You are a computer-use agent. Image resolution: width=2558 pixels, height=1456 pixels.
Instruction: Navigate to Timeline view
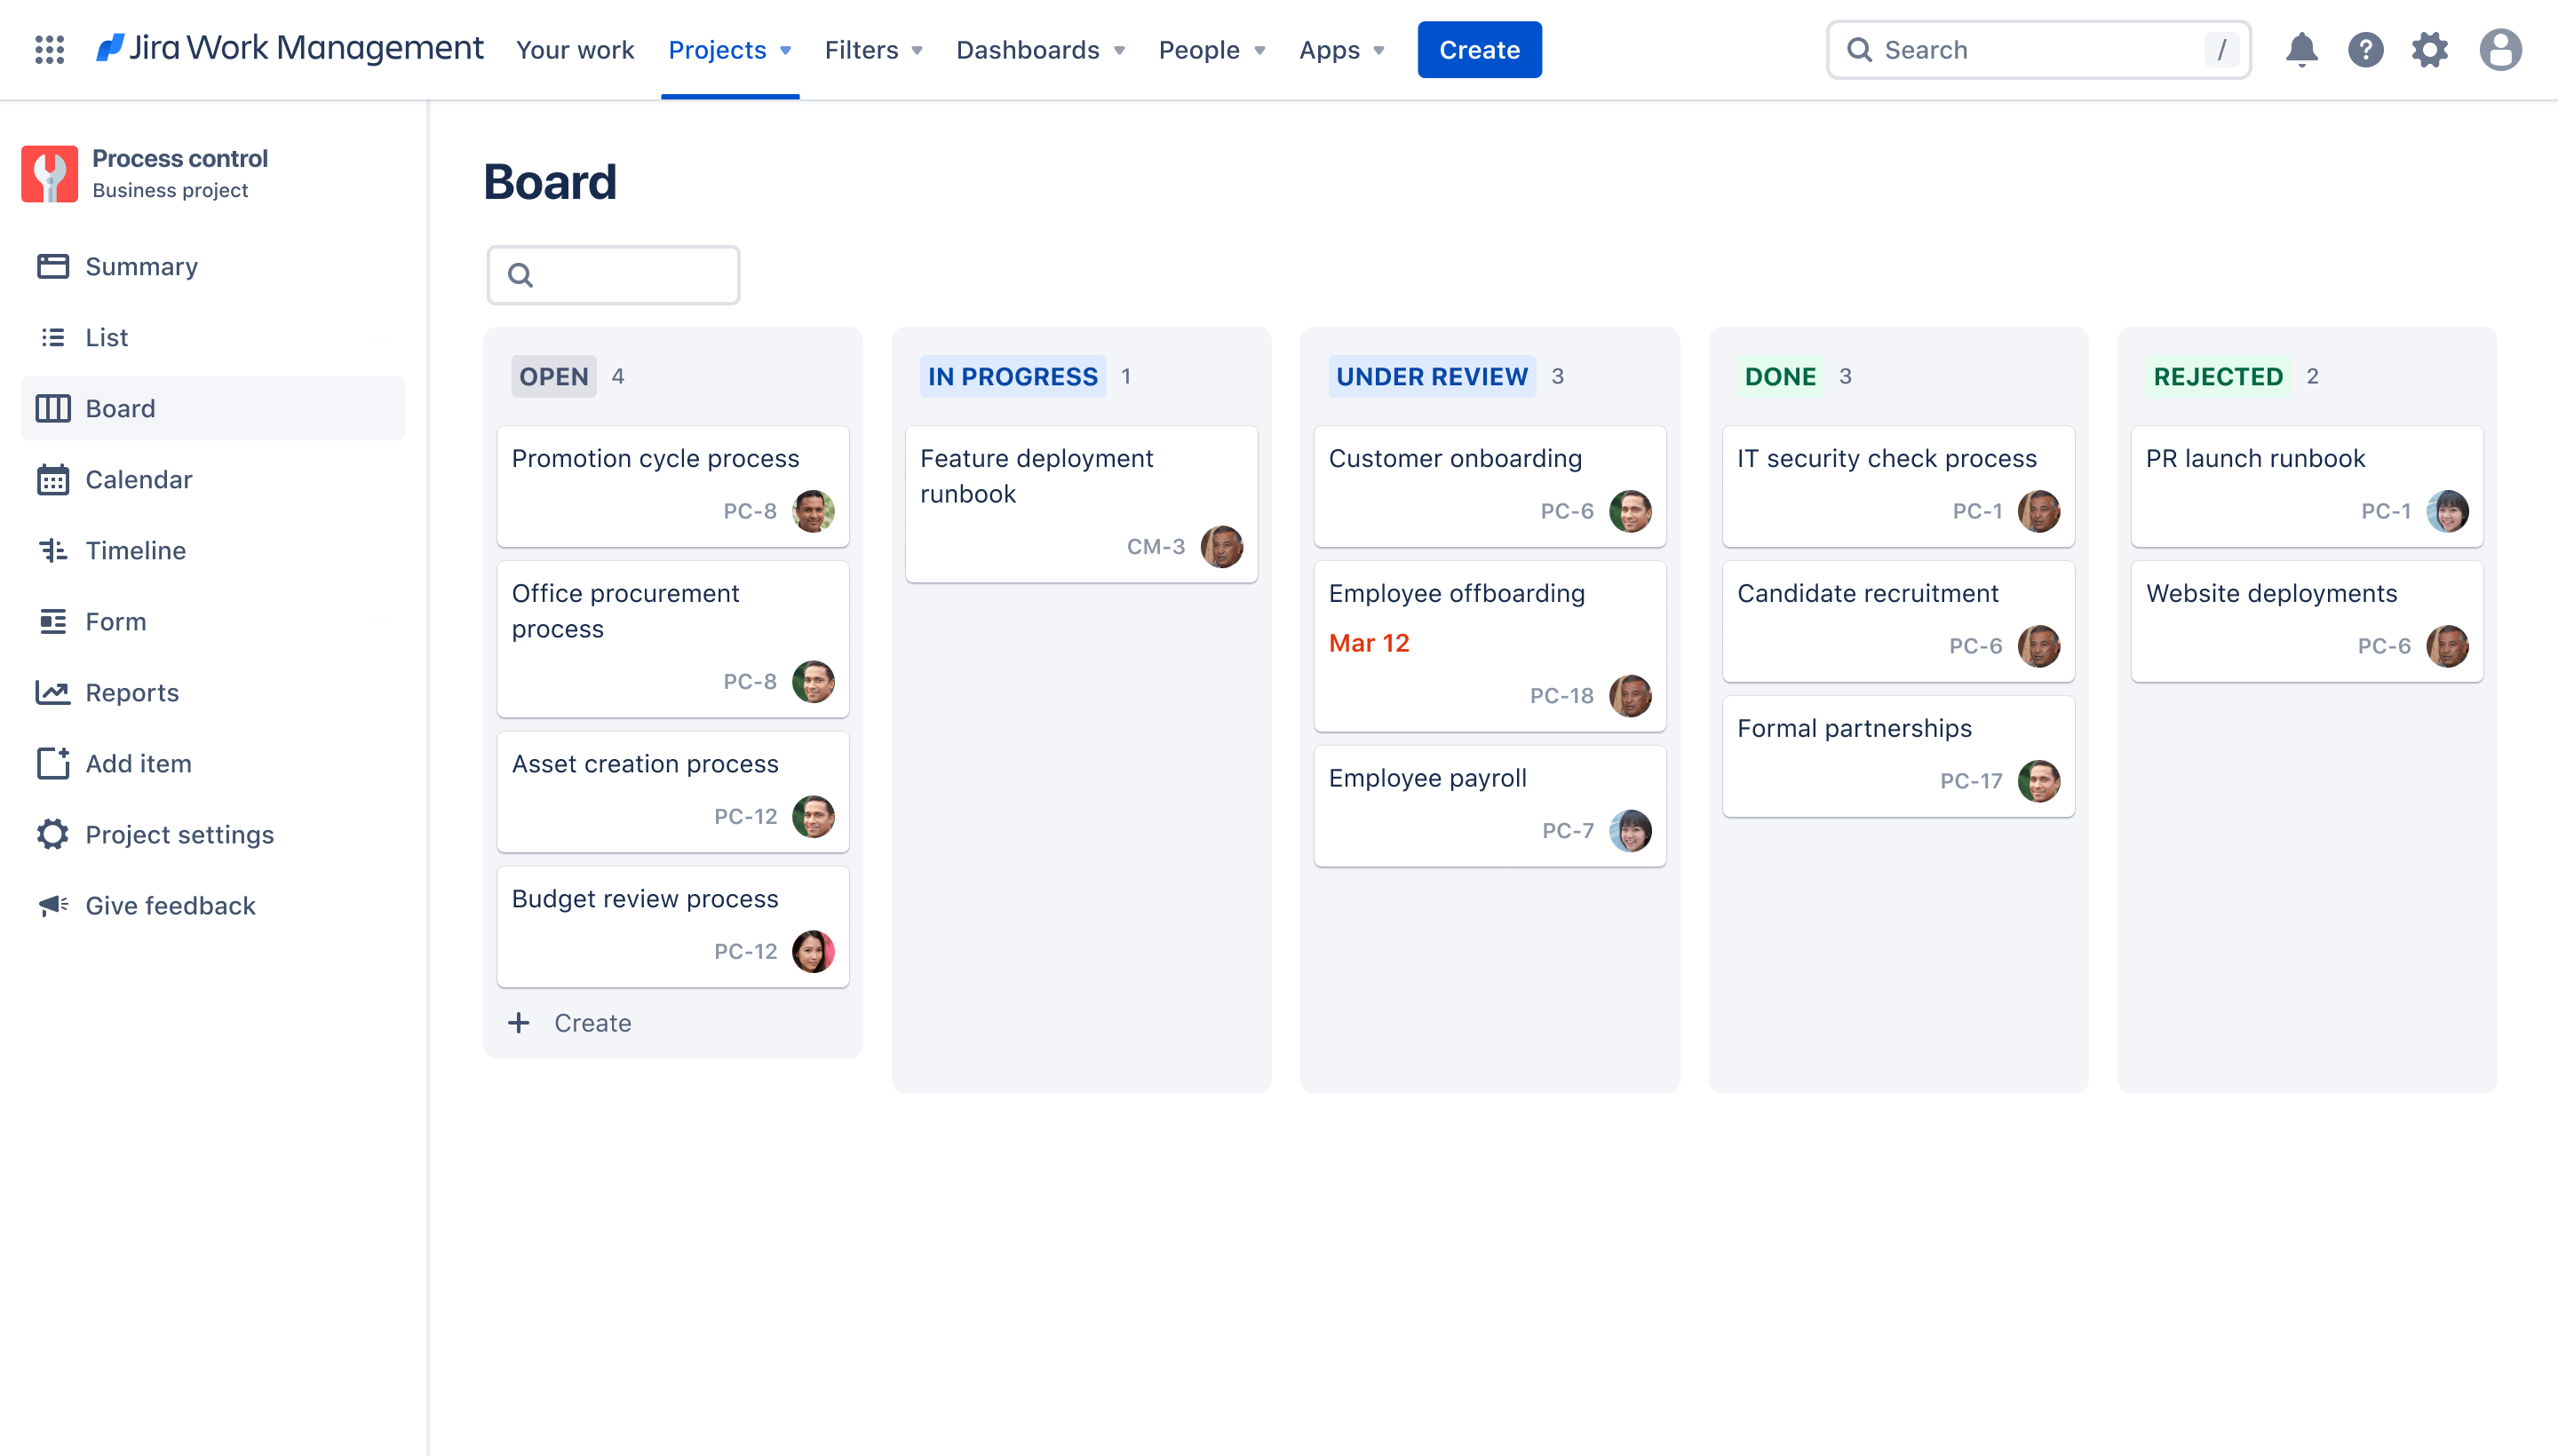tap(135, 550)
